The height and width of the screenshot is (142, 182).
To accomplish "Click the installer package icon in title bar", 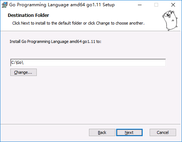I will coord(4,5).
